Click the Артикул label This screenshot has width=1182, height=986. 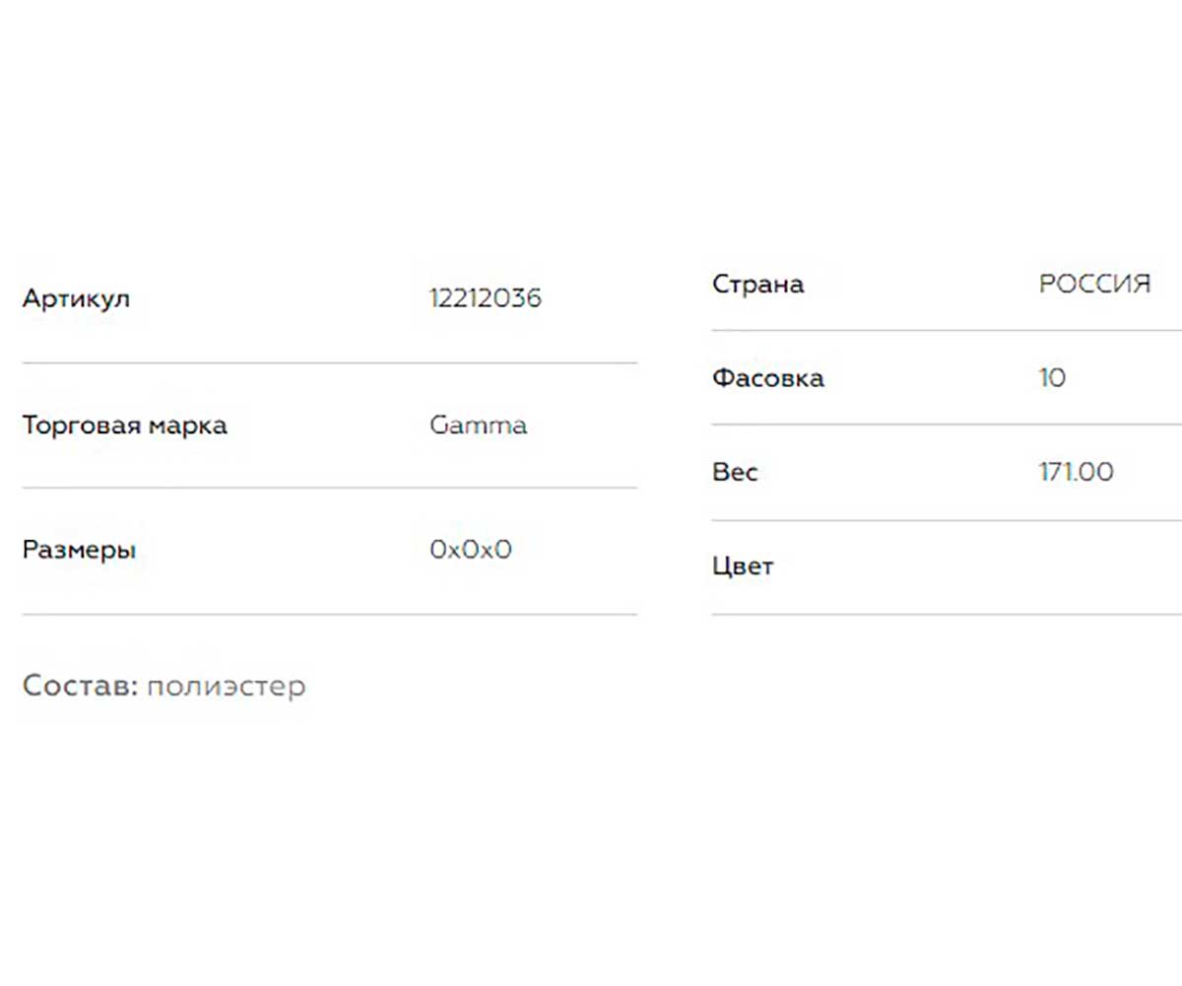[x=76, y=298]
